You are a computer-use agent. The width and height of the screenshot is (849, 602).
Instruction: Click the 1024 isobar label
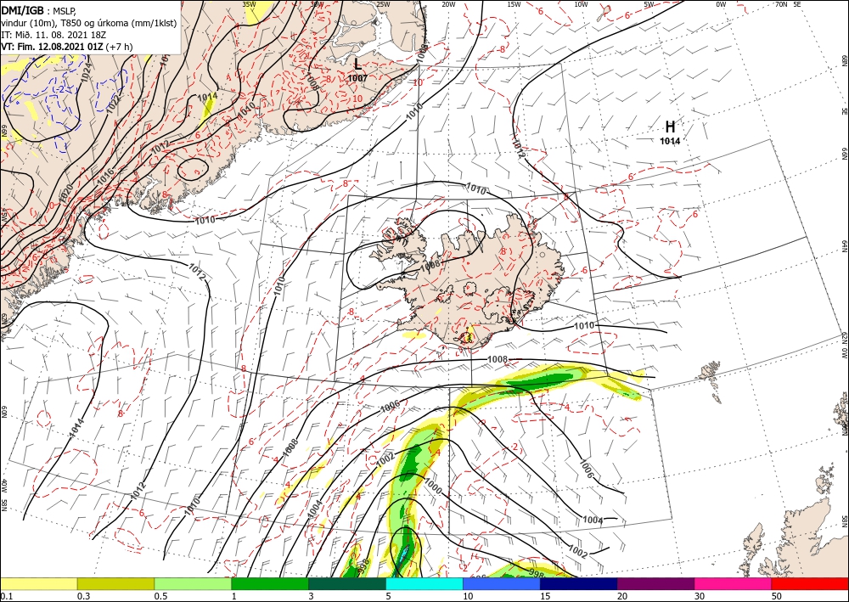click(86, 74)
